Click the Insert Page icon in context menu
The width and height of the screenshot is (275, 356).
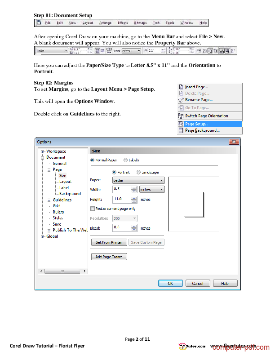[x=181, y=87]
